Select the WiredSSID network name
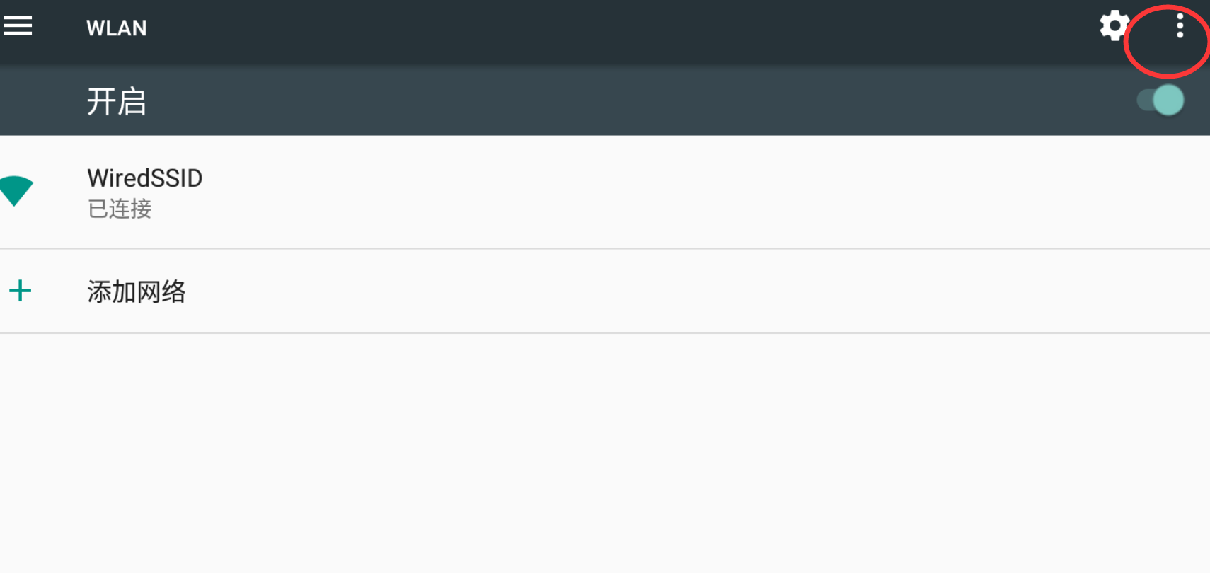1210x573 pixels. [144, 178]
